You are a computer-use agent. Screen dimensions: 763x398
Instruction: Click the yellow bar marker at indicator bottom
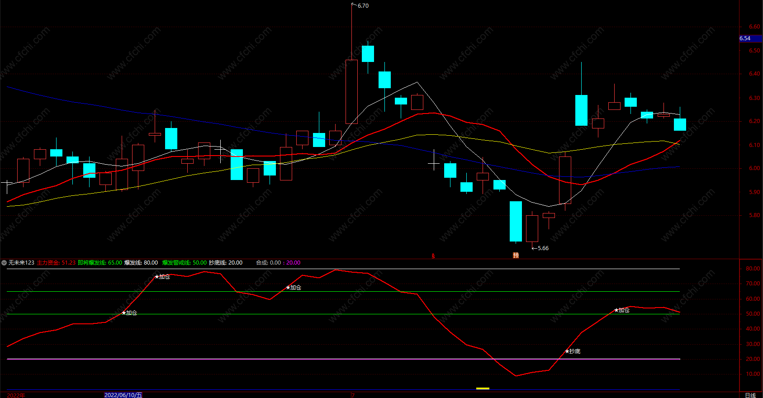point(483,388)
